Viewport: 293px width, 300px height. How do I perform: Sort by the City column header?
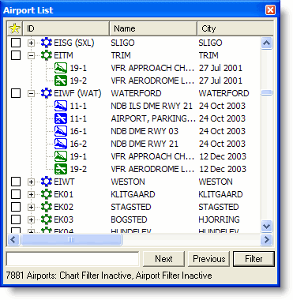tap(235, 28)
